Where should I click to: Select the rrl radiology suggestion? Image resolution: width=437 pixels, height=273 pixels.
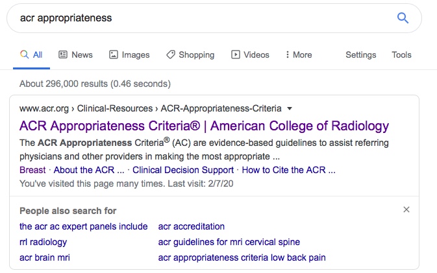tap(44, 242)
